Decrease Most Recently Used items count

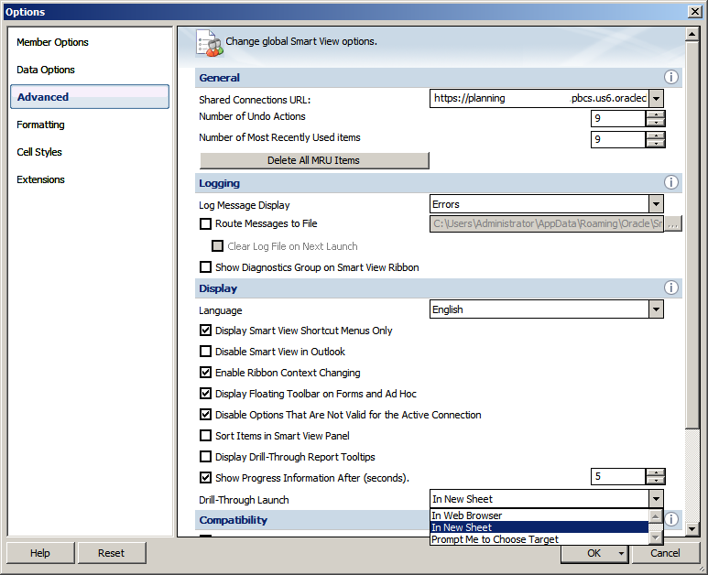655,144
